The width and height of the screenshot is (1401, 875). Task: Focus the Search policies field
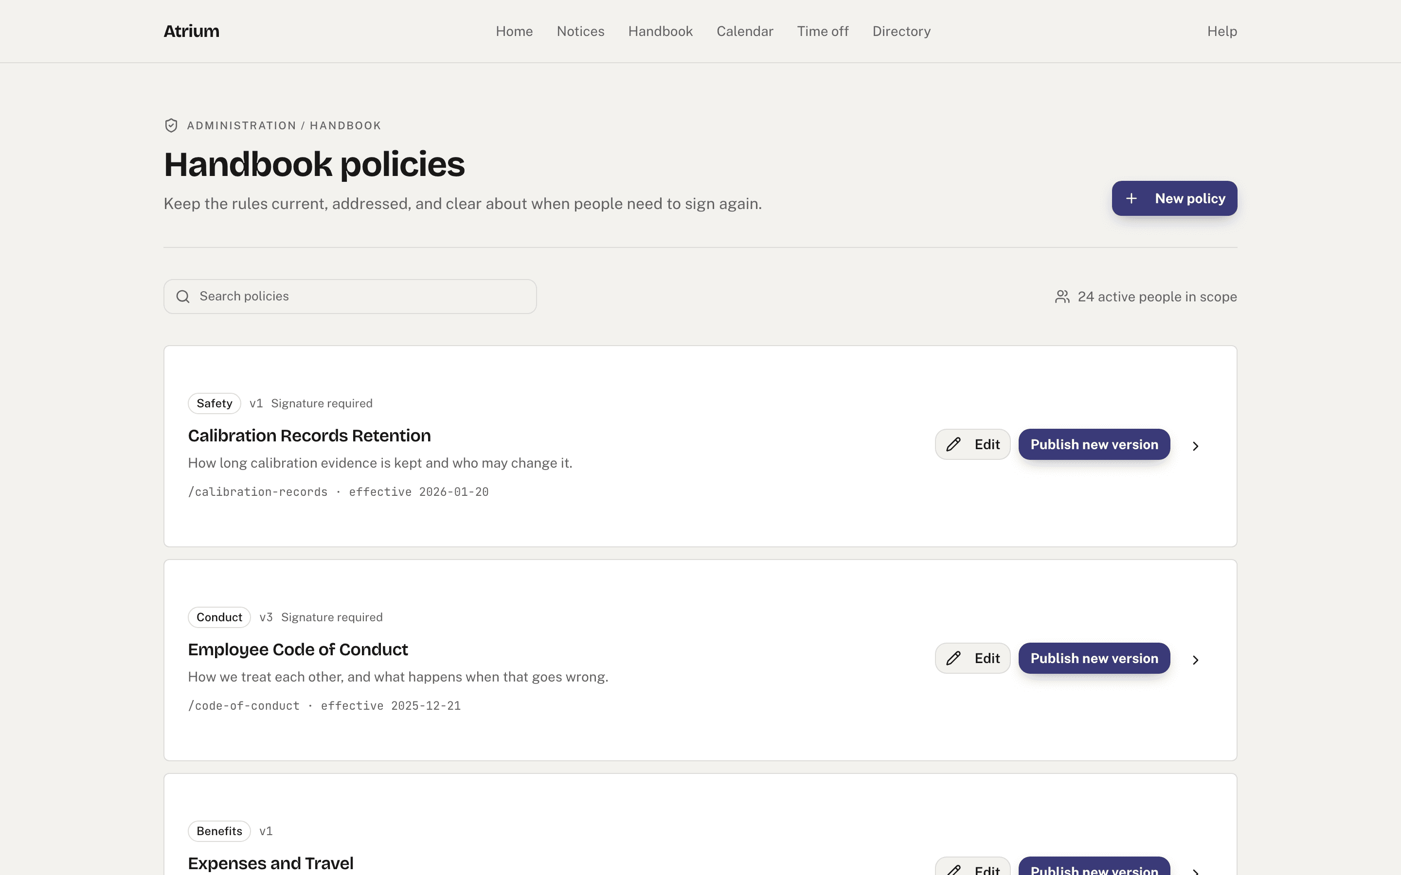350,297
